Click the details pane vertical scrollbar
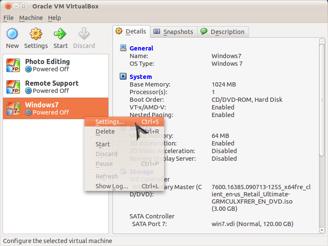 pos(322,100)
